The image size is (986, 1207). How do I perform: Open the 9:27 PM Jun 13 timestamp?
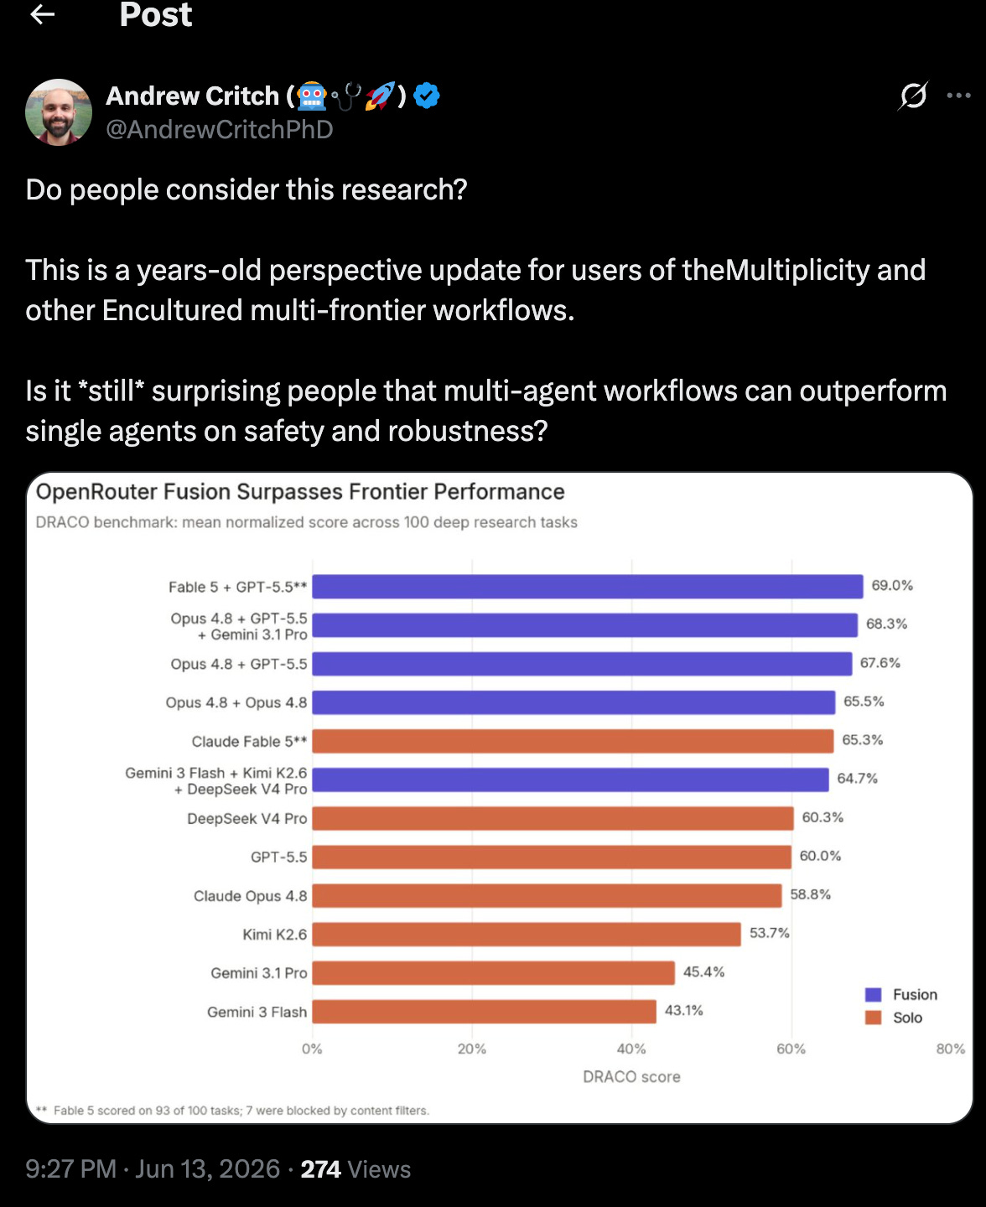tap(153, 1169)
